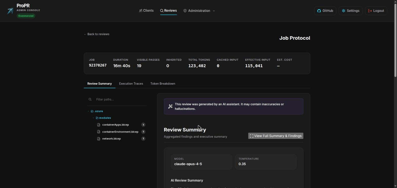Open the Clients page
The image size is (397, 188).
pyautogui.click(x=146, y=11)
